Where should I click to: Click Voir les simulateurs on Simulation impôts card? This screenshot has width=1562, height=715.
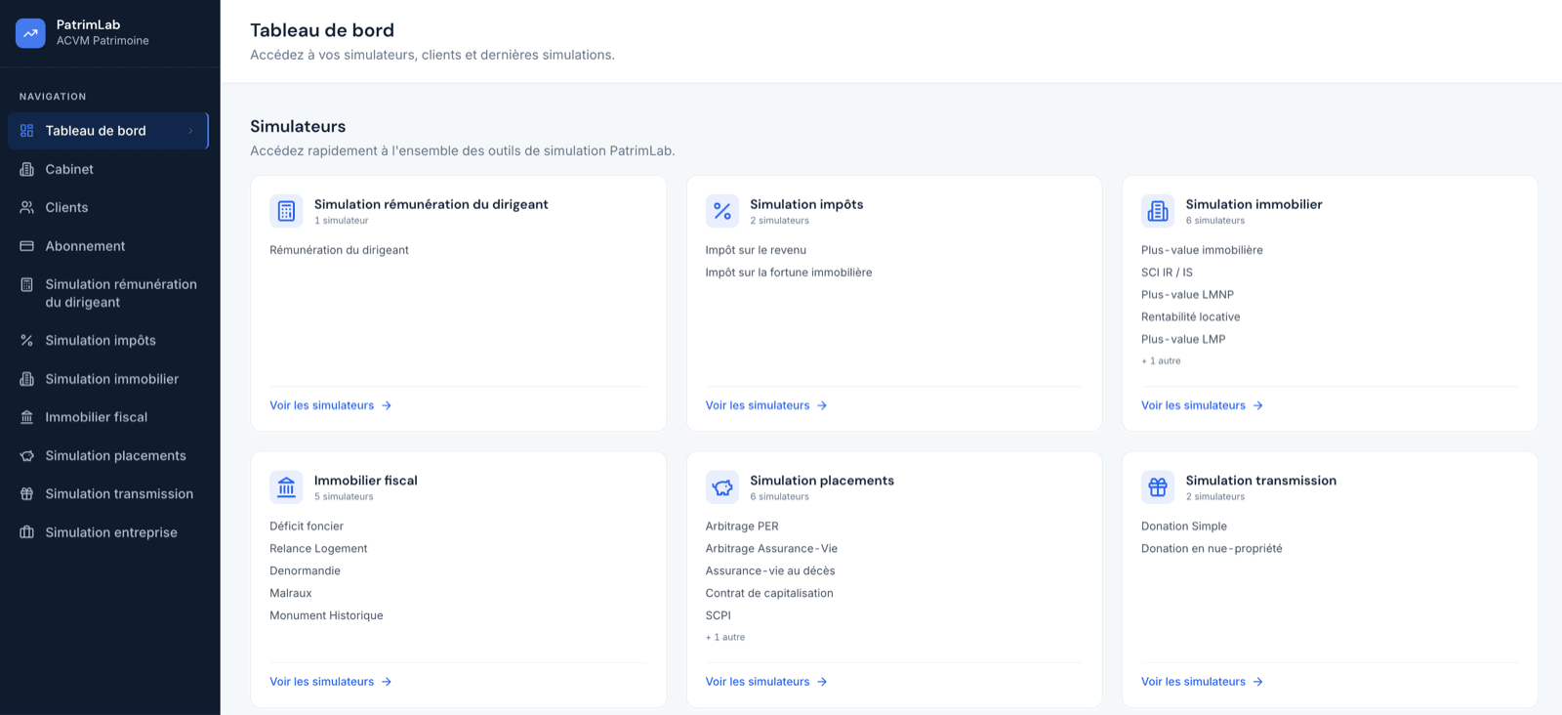(x=766, y=405)
